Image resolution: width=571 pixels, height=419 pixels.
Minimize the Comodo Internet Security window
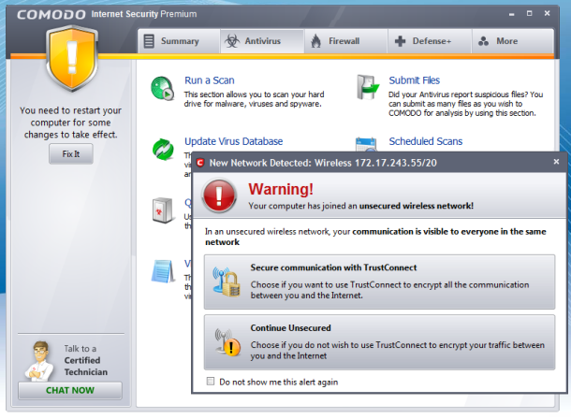tap(512, 14)
